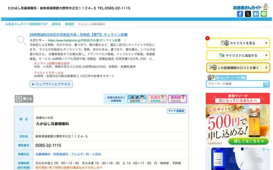
Task: Click the 探したいキーワードで検索 label
Action: coord(231,77)
